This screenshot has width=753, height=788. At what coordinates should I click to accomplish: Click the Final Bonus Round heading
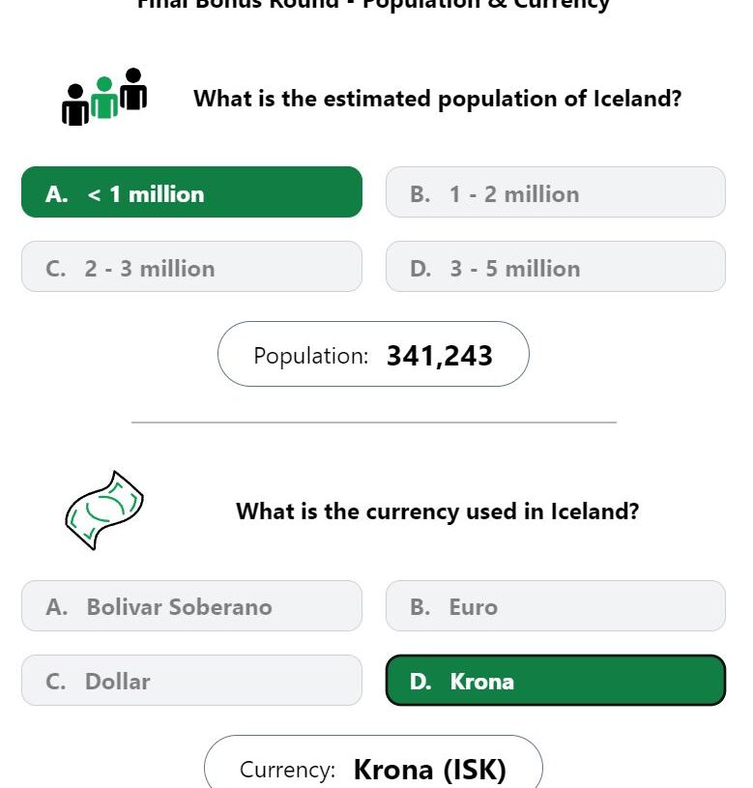pyautogui.click(x=373, y=5)
